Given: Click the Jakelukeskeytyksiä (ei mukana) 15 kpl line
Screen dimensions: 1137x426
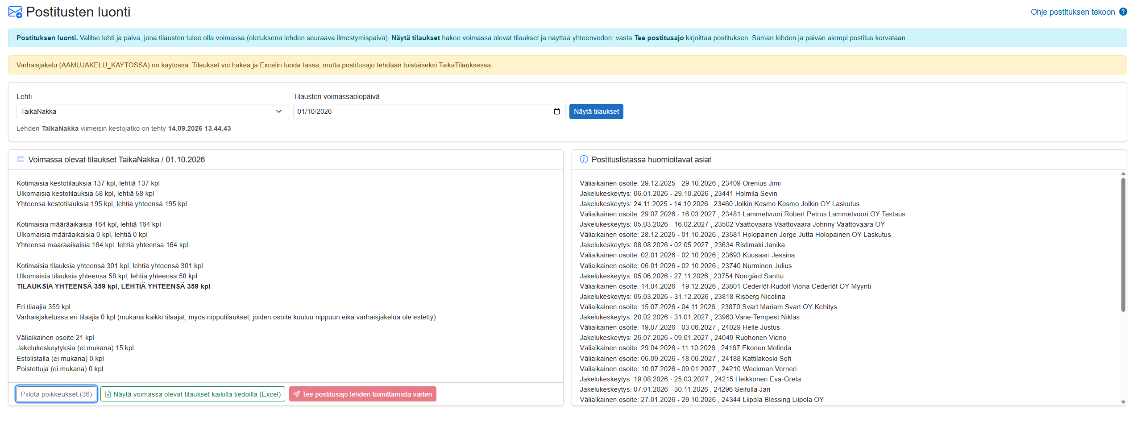Looking at the screenshot, I should pos(75,348).
